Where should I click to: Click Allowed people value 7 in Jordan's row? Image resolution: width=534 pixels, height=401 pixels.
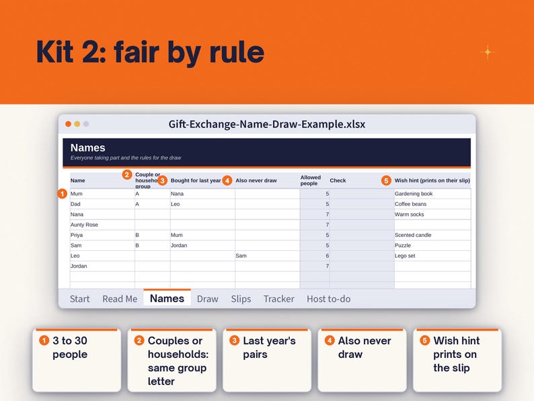click(315, 266)
